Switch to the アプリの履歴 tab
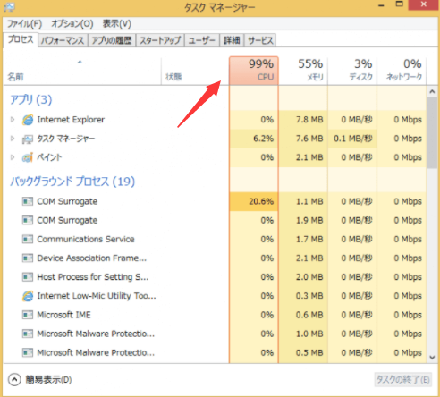440x397 pixels. [112, 40]
